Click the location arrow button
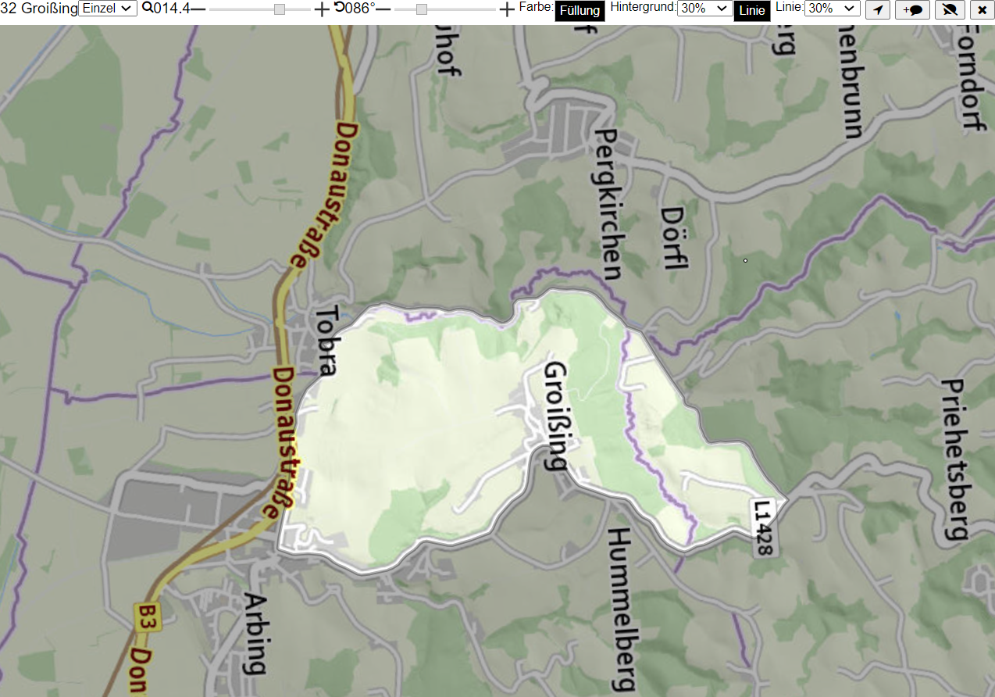The width and height of the screenshot is (995, 697). [x=878, y=9]
